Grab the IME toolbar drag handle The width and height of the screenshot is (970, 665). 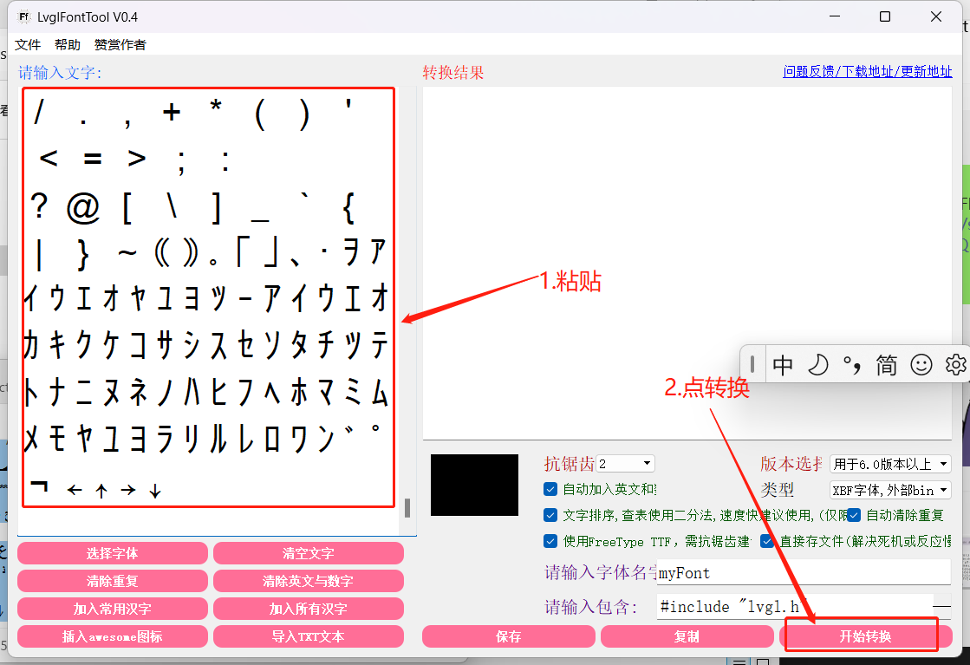(x=752, y=364)
